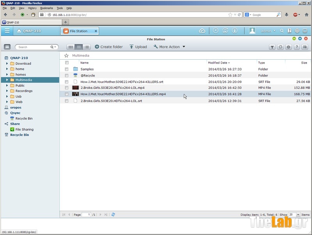This screenshot has height=235, width=312.
Task: Go to next page arrow in pager
Action: [100, 214]
